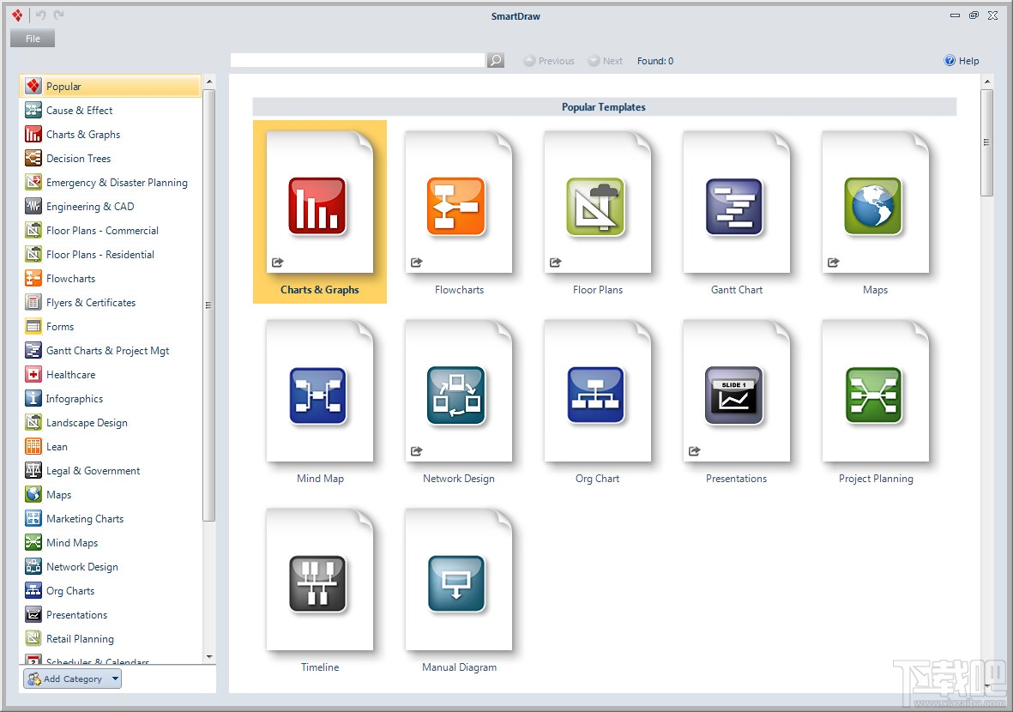The width and height of the screenshot is (1013, 712).
Task: Select the Forms category
Action: 111,326
